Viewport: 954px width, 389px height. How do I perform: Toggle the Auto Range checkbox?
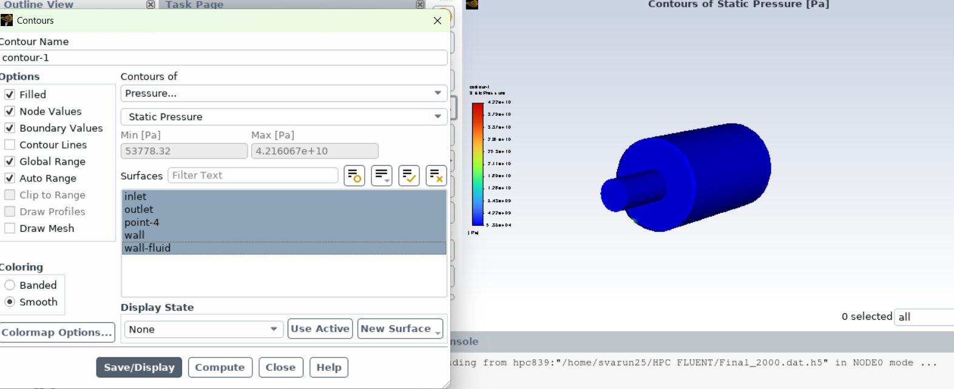pos(10,178)
